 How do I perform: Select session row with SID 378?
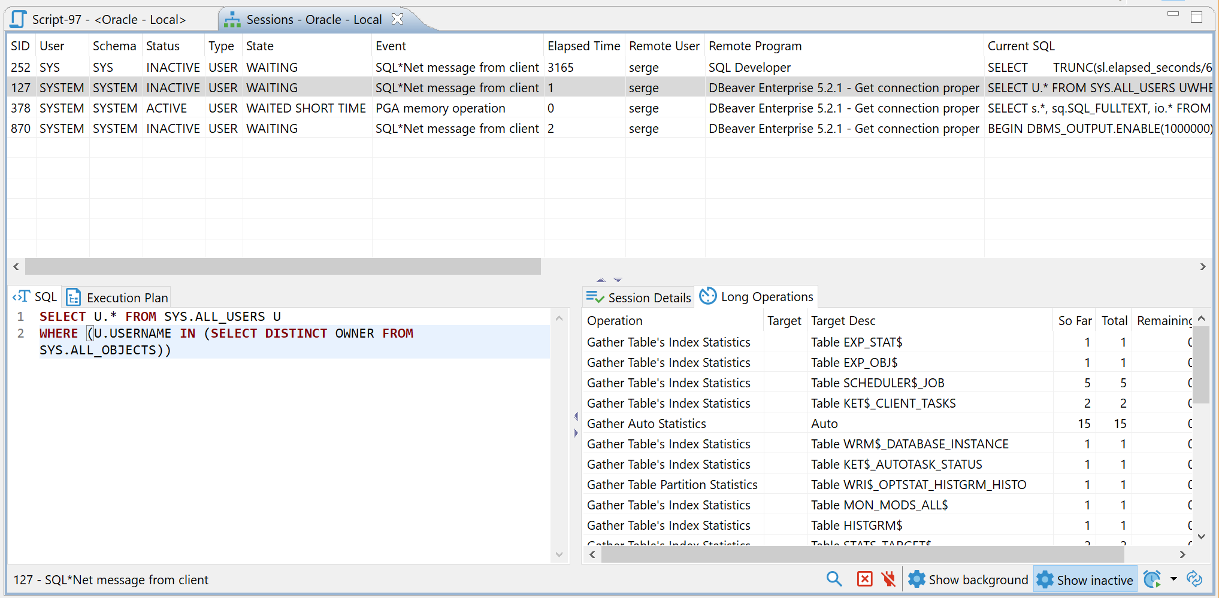click(240, 108)
